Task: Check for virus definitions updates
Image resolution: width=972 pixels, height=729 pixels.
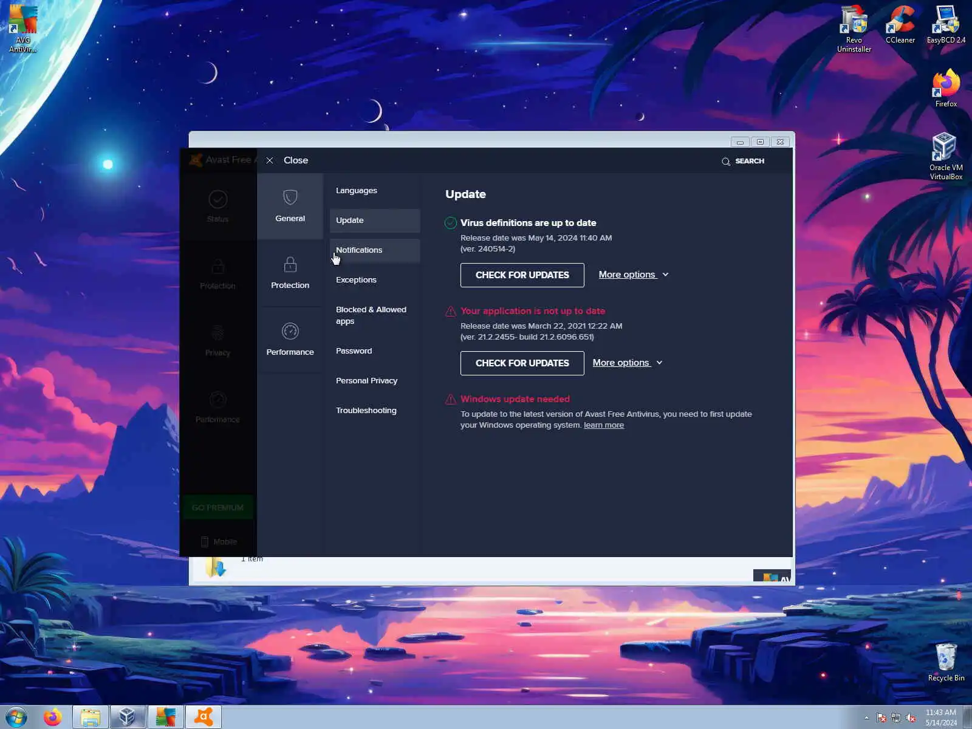Action: click(522, 275)
